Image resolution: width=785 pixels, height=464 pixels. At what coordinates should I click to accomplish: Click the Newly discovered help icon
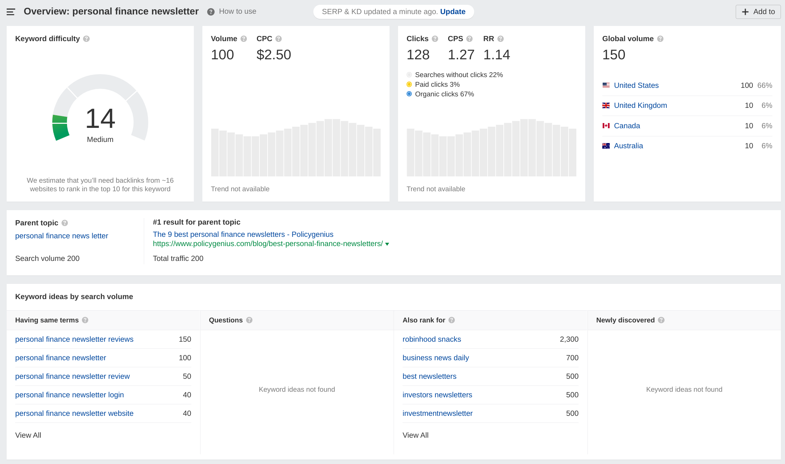point(661,320)
